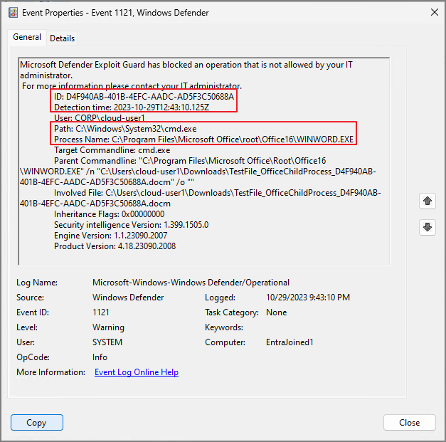Image resolution: width=446 pixels, height=442 pixels.
Task: Click the Log Name value Microsoft-Windows-Windows Defender/Operational
Action: [191, 283]
